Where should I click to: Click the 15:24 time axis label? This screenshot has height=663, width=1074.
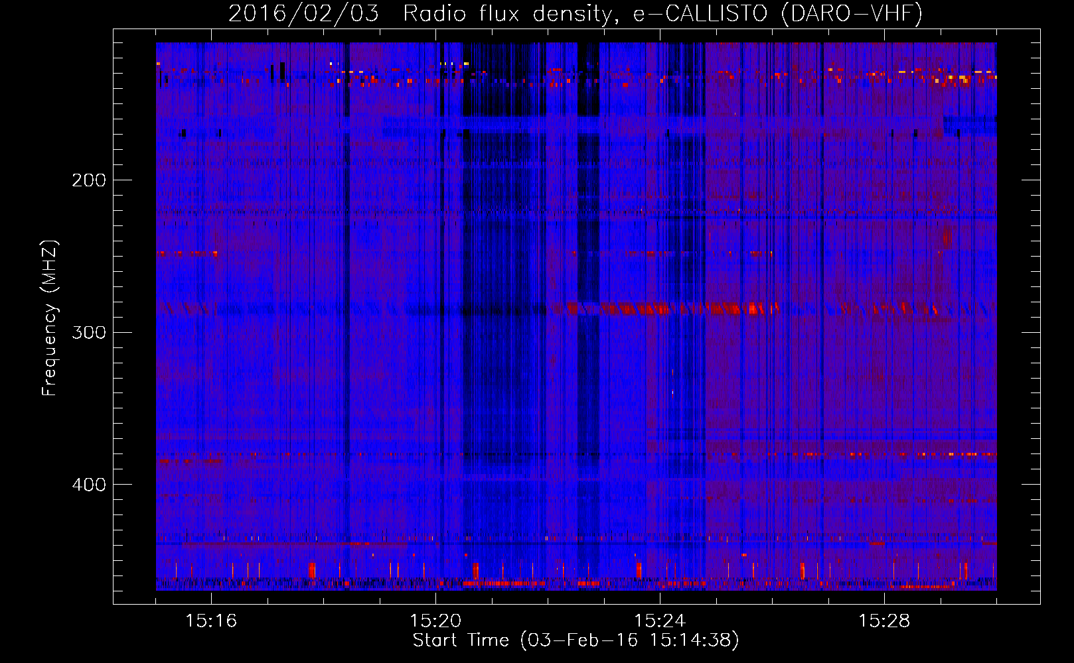pos(660,621)
